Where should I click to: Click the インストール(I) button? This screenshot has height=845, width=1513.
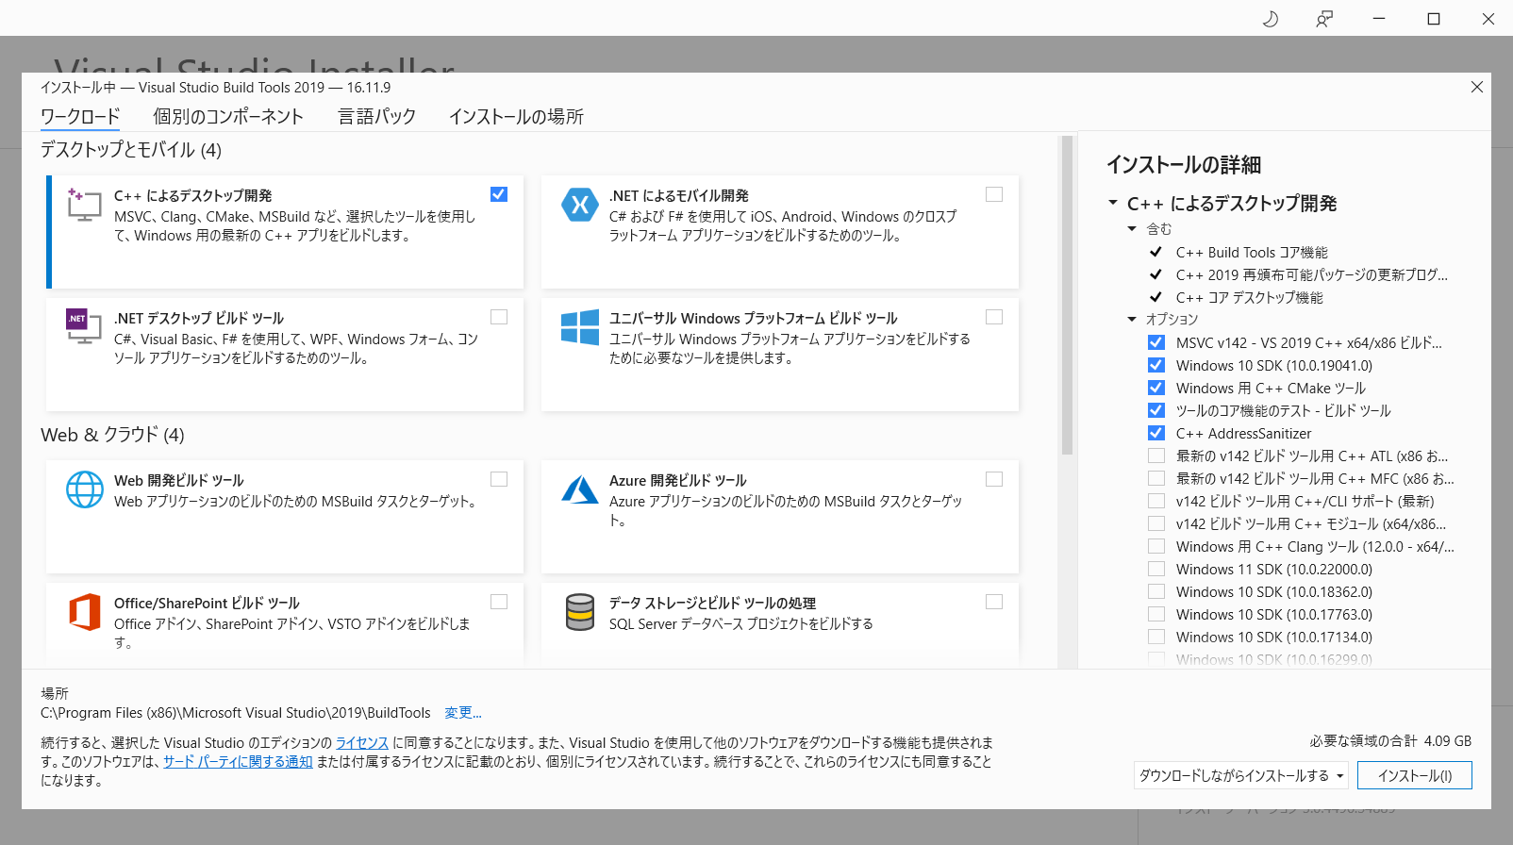point(1415,775)
